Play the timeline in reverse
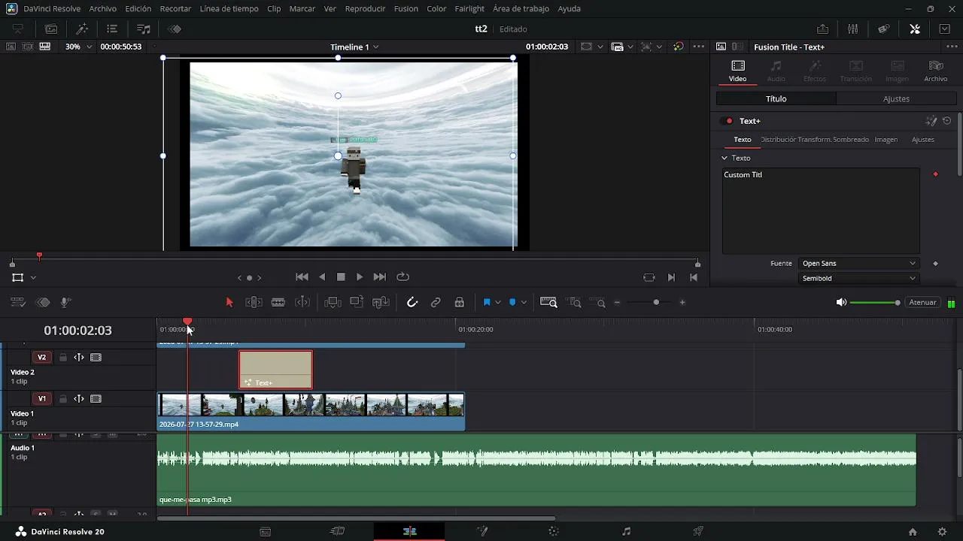The width and height of the screenshot is (963, 541). [322, 277]
